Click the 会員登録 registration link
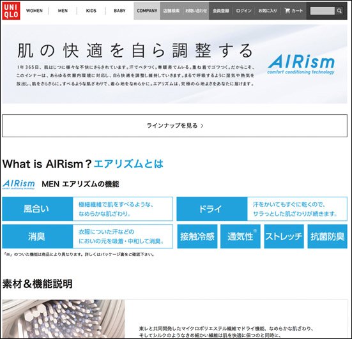The image size is (352, 339). 221,11
